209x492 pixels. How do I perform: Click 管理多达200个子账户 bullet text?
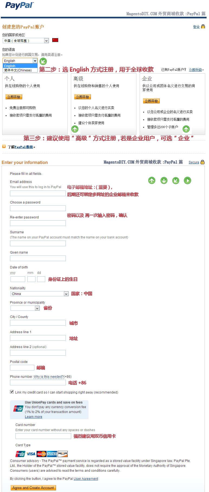pyautogui.click(x=162, y=127)
